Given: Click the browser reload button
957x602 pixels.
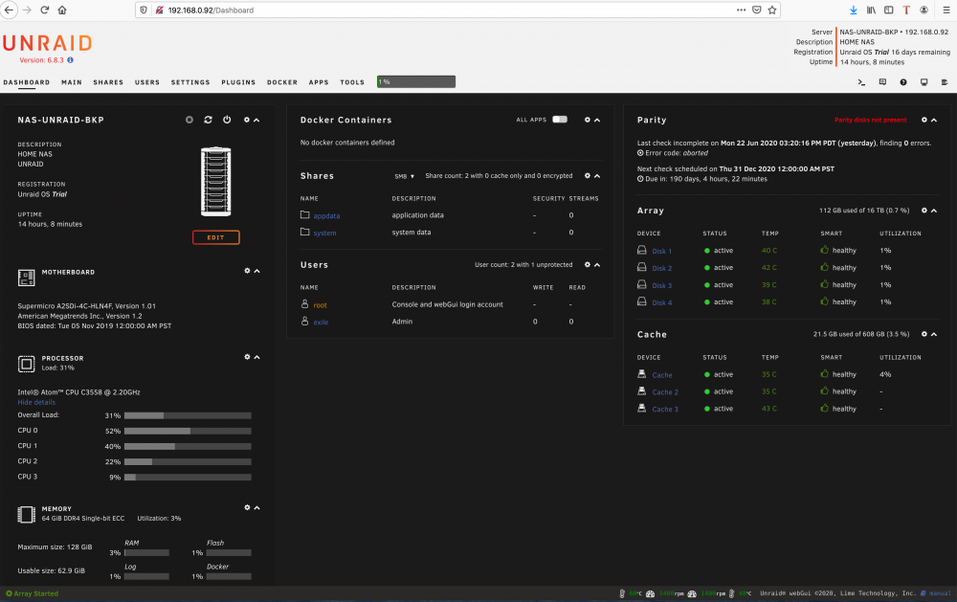Looking at the screenshot, I should [45, 10].
